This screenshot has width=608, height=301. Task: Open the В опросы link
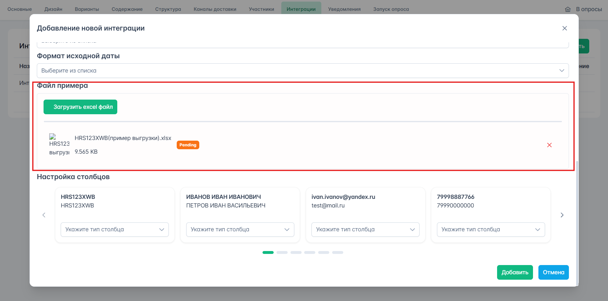point(589,9)
